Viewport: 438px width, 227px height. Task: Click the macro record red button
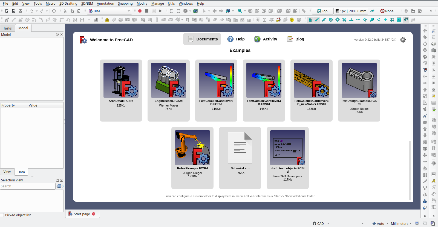(140, 11)
